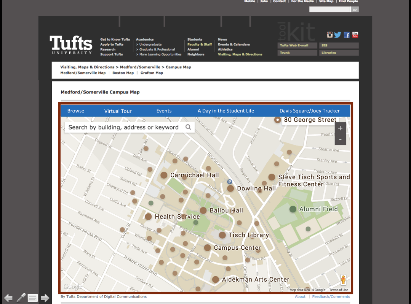
Task: Select the pen annotation tool
Action: coord(21,298)
